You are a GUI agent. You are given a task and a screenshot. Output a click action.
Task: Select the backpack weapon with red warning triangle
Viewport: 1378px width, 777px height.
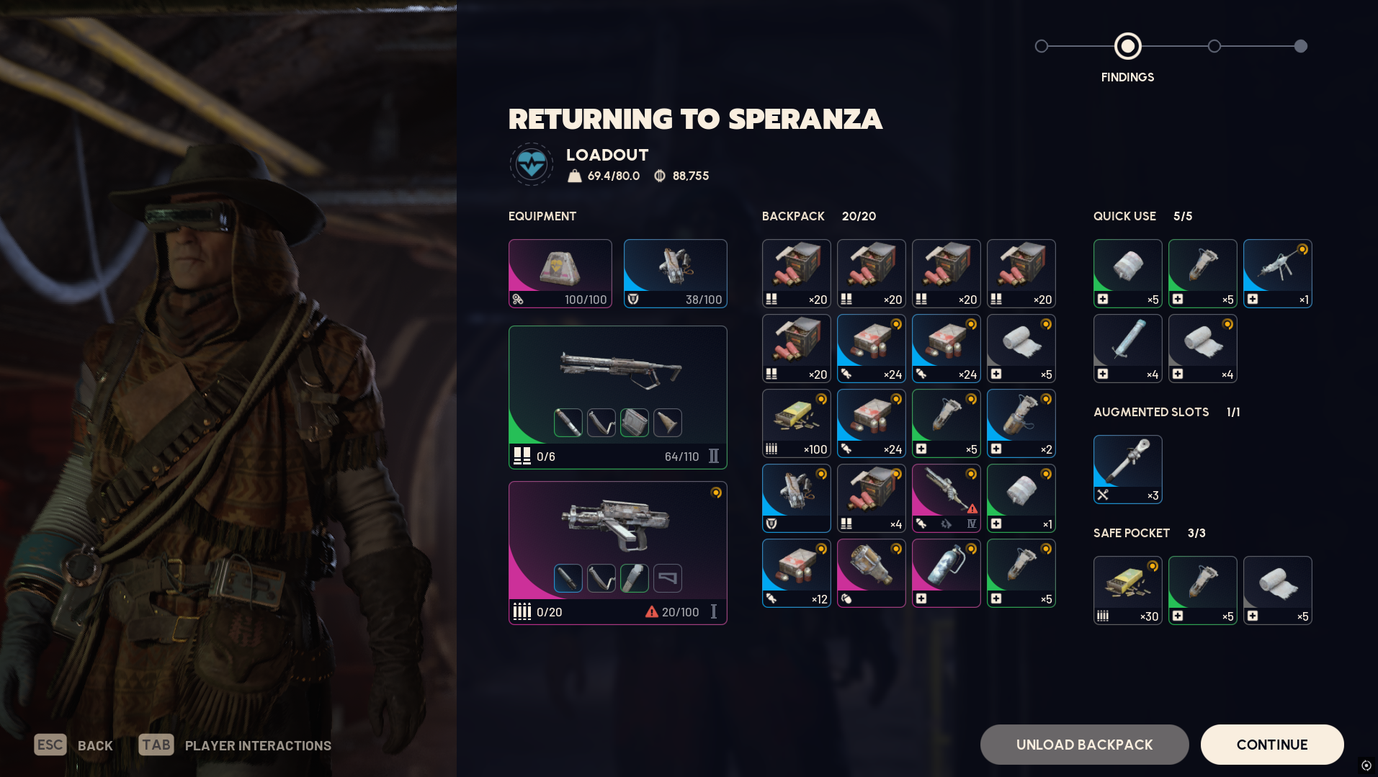(x=946, y=498)
